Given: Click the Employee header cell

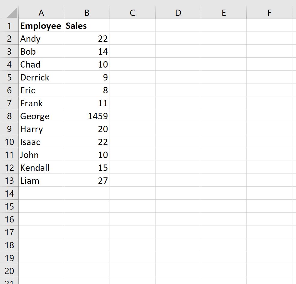Looking at the screenshot, I should [x=41, y=26].
